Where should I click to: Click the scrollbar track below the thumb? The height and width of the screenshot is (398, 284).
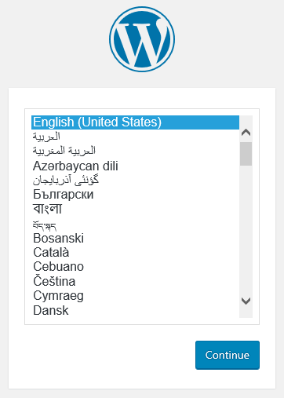pyautogui.click(x=246, y=230)
